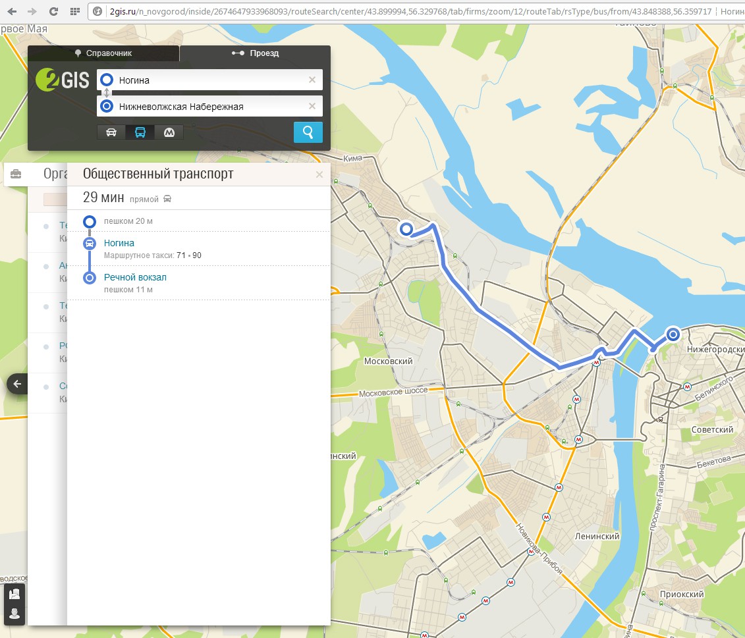Click the Московское шоссе road label
This screenshot has height=638, width=745.
393,392
